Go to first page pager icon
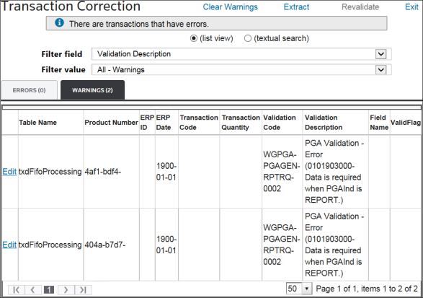 [x=17, y=290]
